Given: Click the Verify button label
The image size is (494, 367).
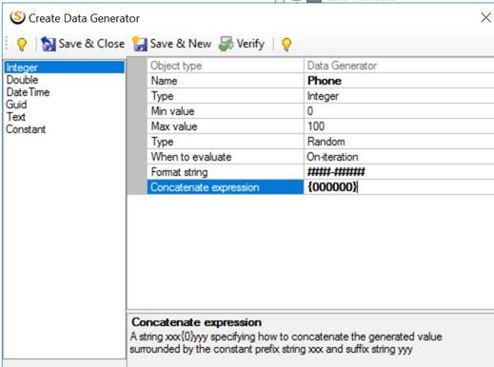Looking at the screenshot, I should (x=250, y=44).
